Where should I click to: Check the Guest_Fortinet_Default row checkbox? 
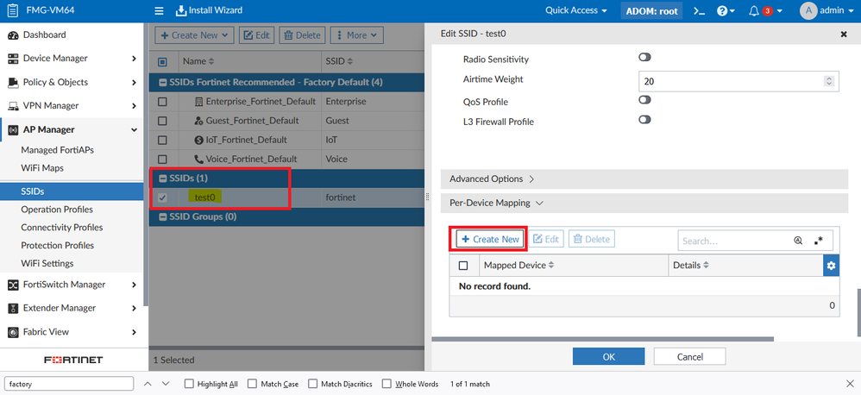(x=162, y=121)
